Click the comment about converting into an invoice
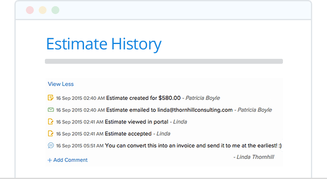This screenshot has width=327, height=179. 193,145
